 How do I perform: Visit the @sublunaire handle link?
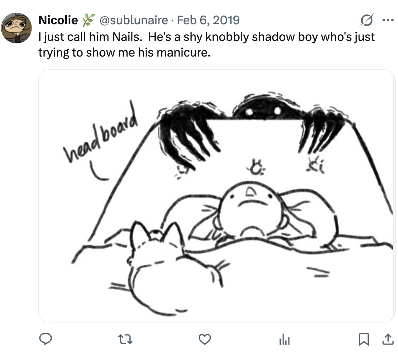click(x=133, y=20)
